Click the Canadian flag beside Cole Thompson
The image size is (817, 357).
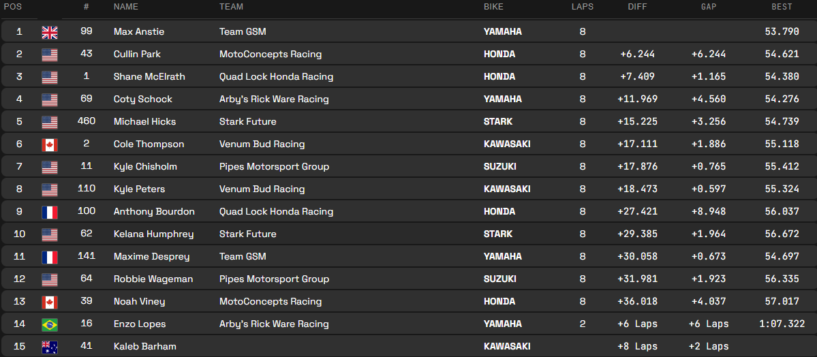pos(50,144)
